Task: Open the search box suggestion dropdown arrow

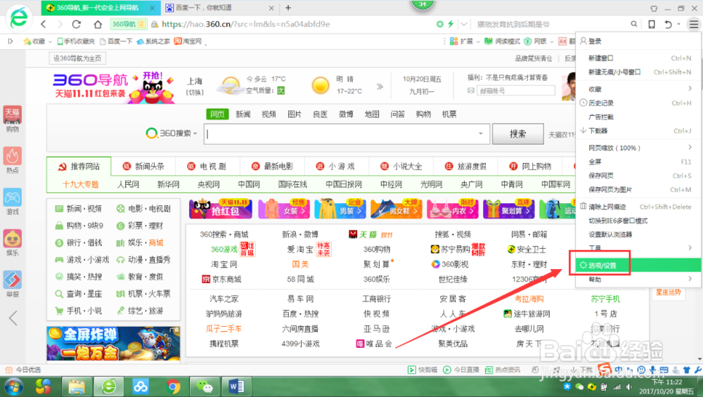Action: coord(481,134)
